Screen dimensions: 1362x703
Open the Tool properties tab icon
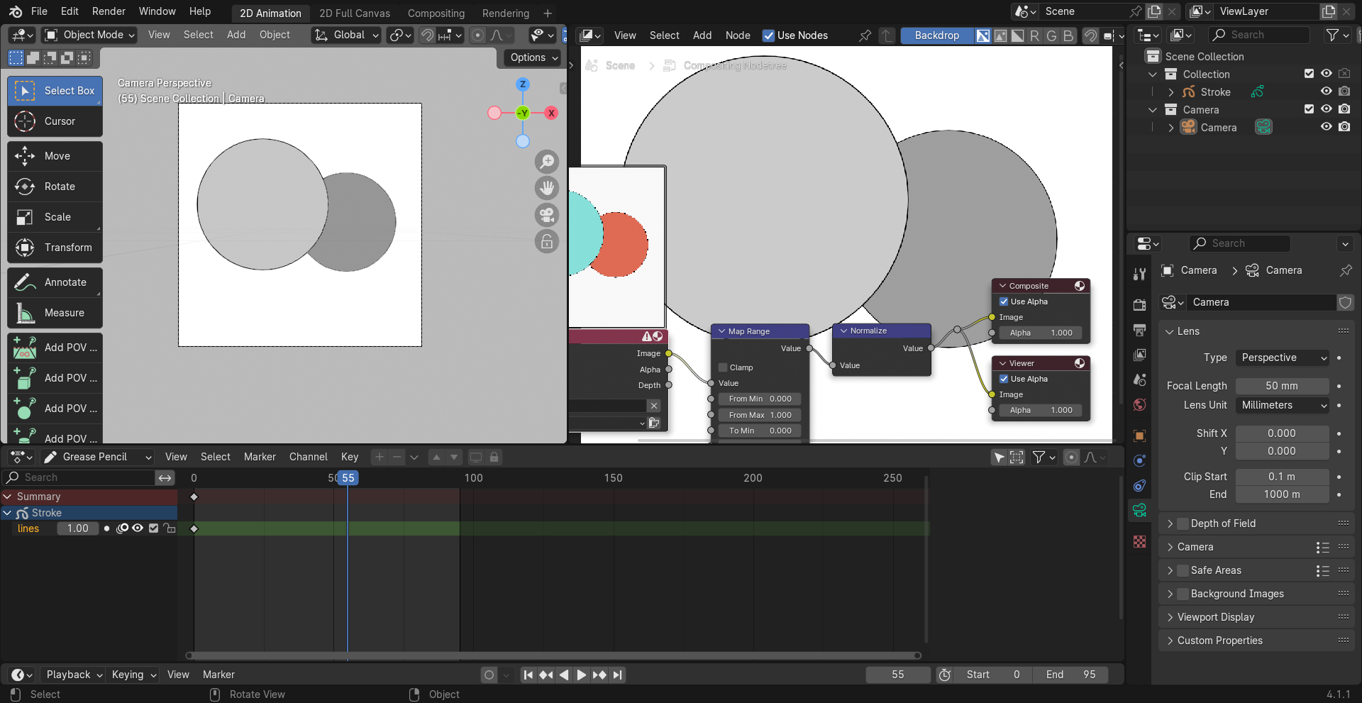pos(1140,274)
